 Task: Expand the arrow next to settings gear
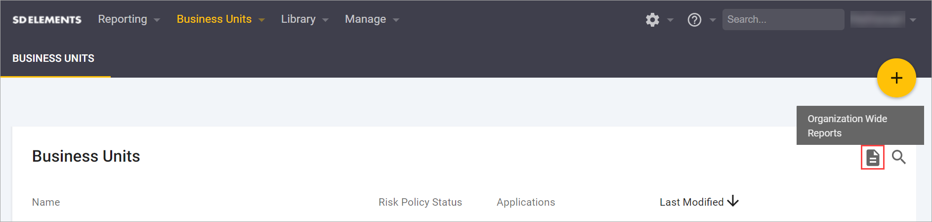tap(671, 20)
